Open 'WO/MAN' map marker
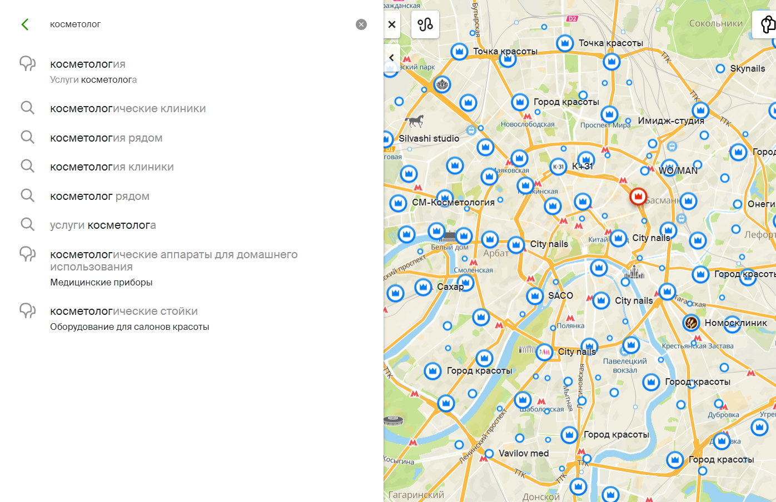 click(x=645, y=170)
